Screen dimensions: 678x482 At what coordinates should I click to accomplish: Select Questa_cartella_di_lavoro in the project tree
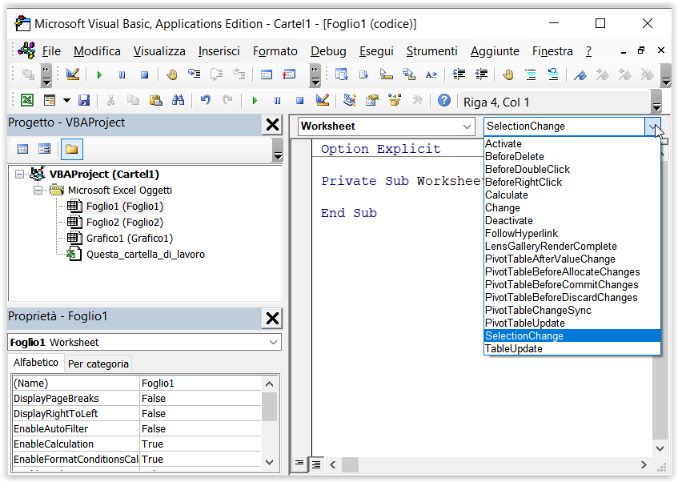[146, 255]
